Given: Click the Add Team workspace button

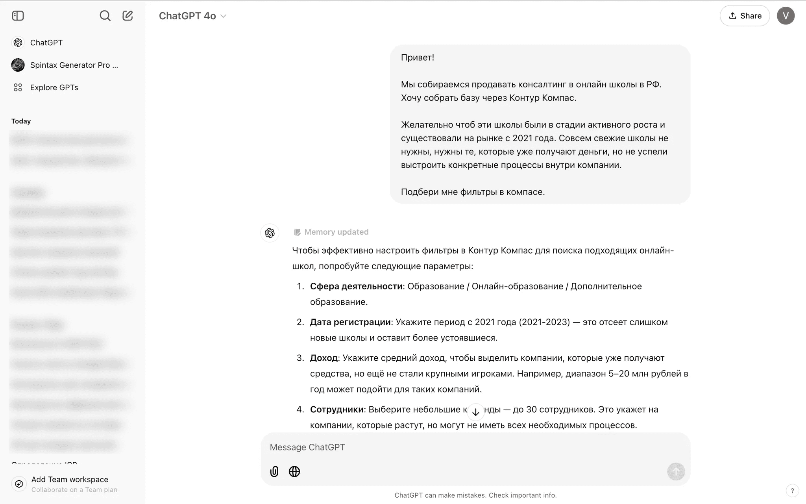Looking at the screenshot, I should click(69, 484).
